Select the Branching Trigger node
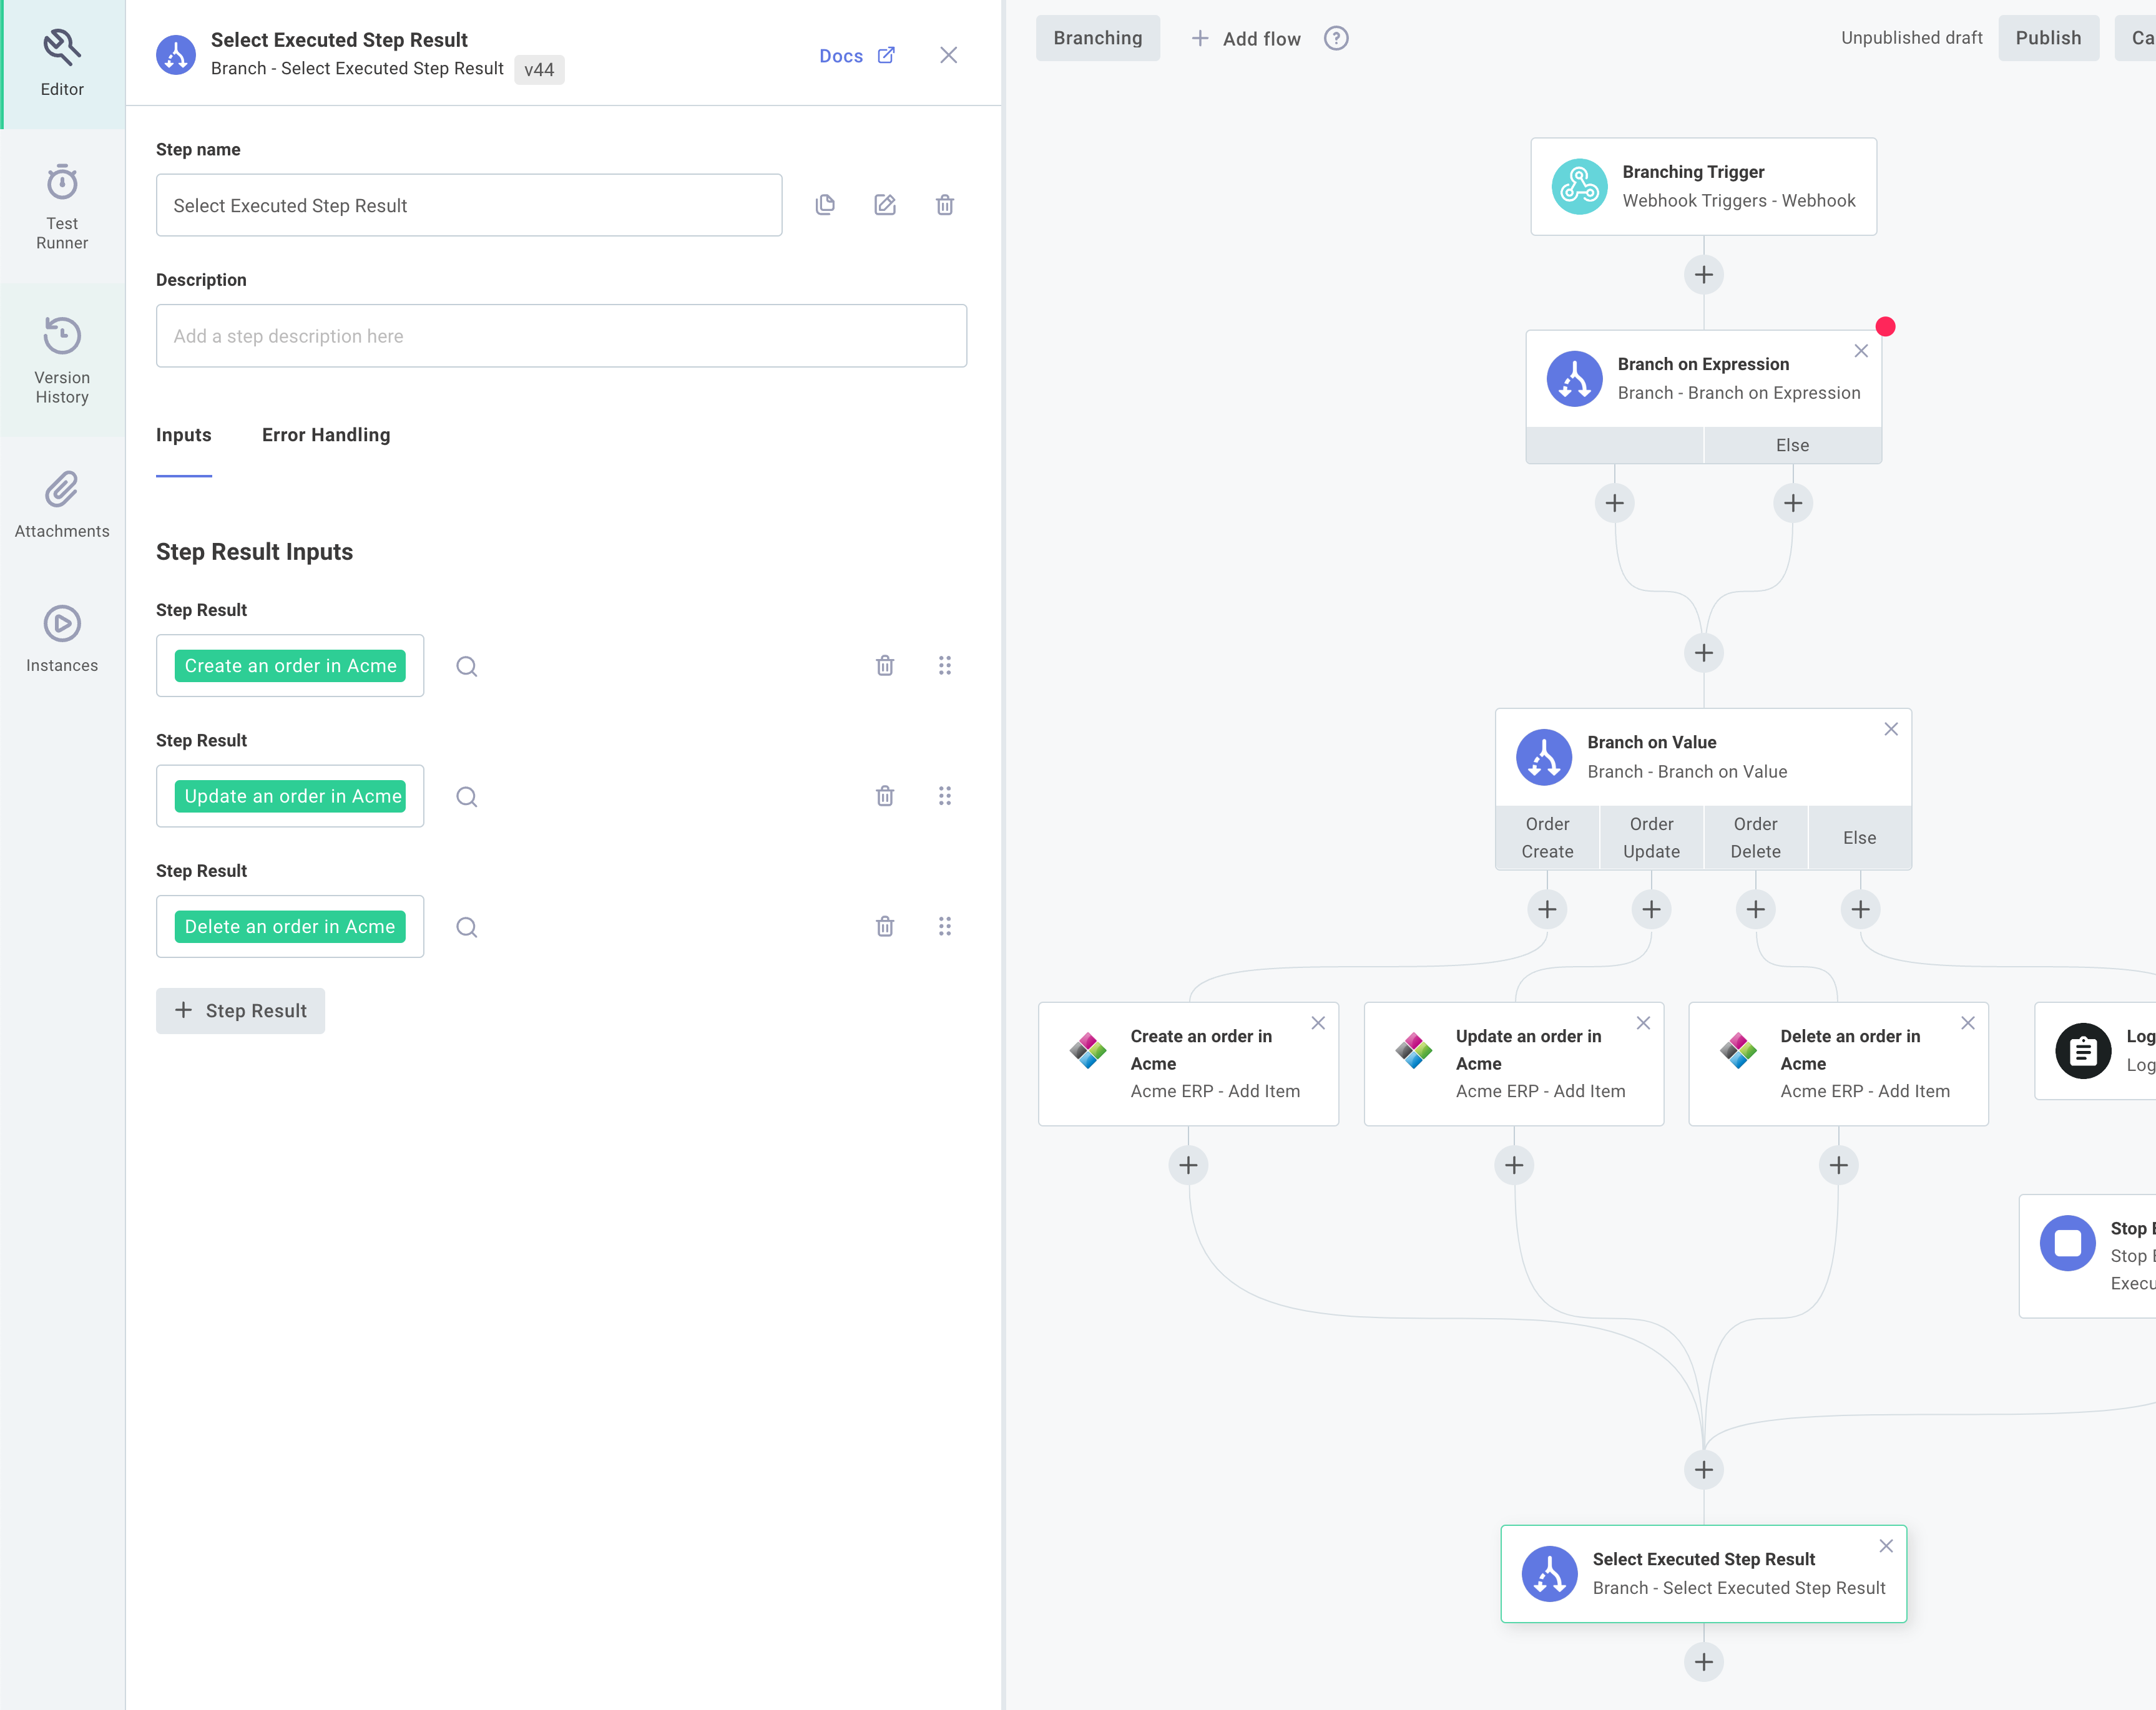2156x1710 pixels. [x=1703, y=187]
